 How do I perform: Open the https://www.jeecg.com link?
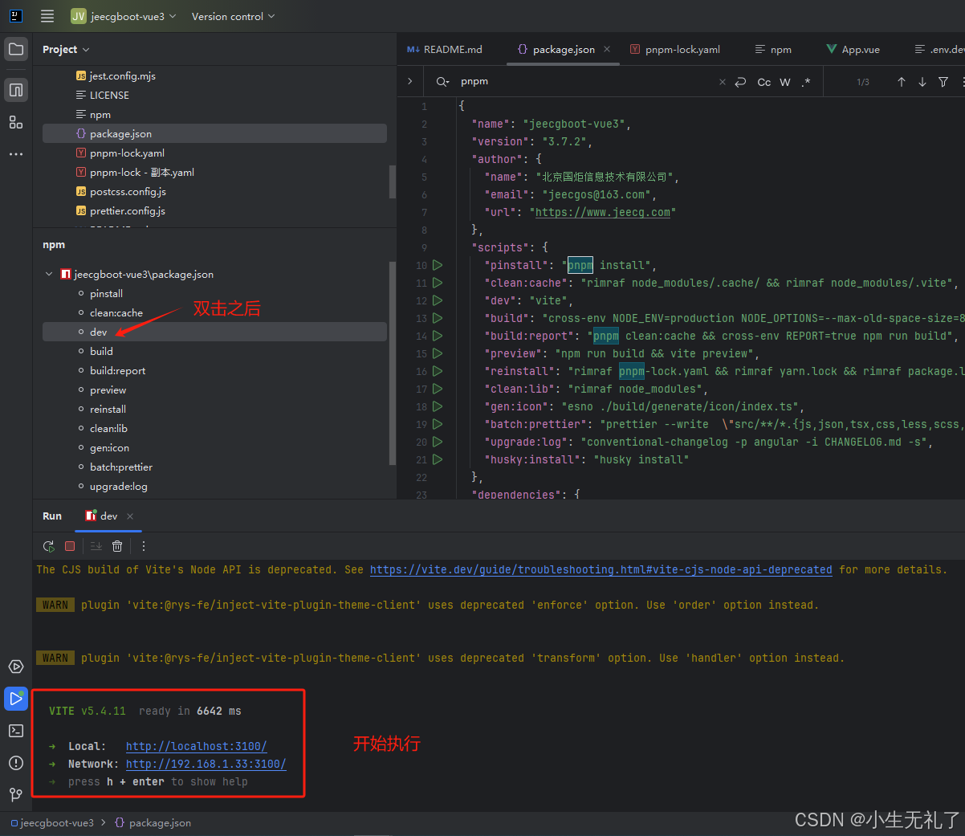click(x=603, y=213)
